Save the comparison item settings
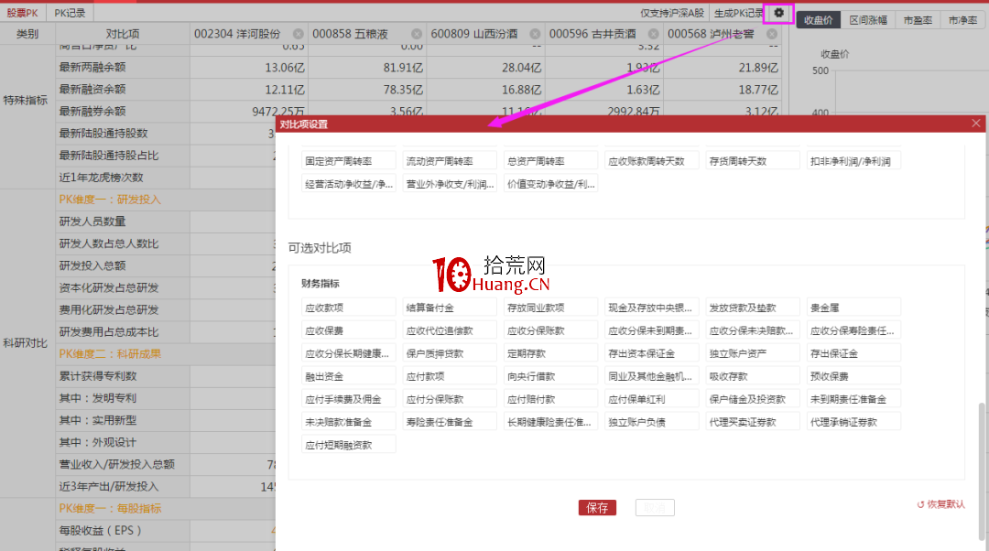The width and height of the screenshot is (989, 551). click(x=597, y=507)
